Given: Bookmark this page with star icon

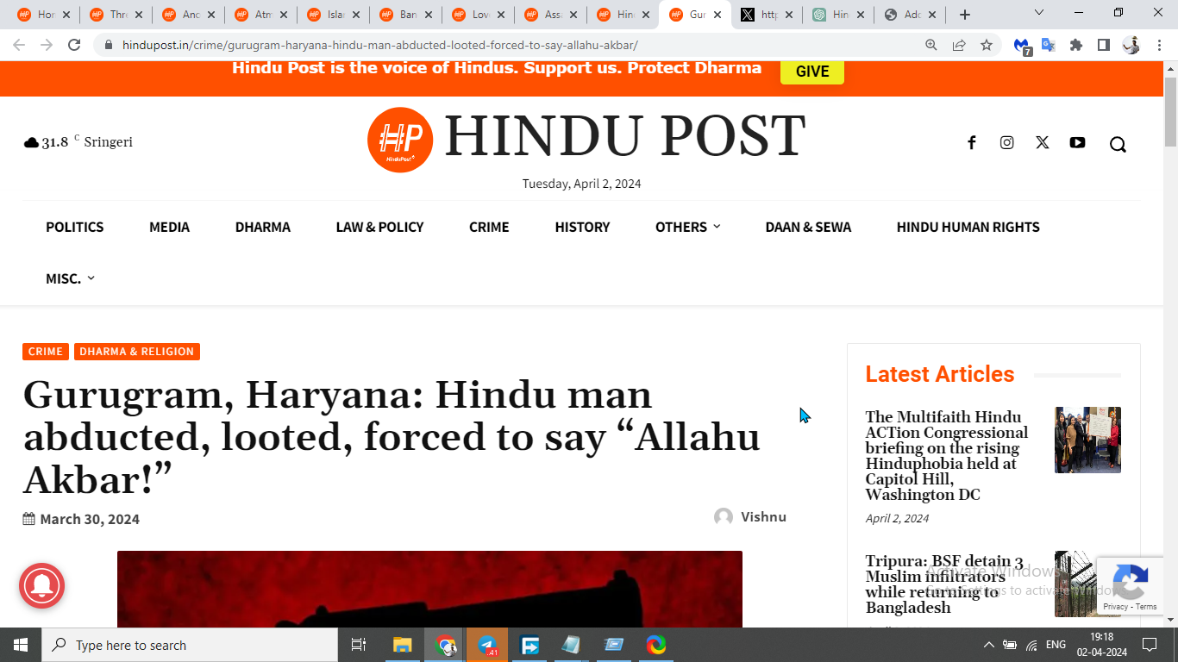Looking at the screenshot, I should click(987, 45).
